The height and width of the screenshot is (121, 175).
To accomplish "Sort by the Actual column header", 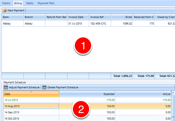I will pos(143,94).
